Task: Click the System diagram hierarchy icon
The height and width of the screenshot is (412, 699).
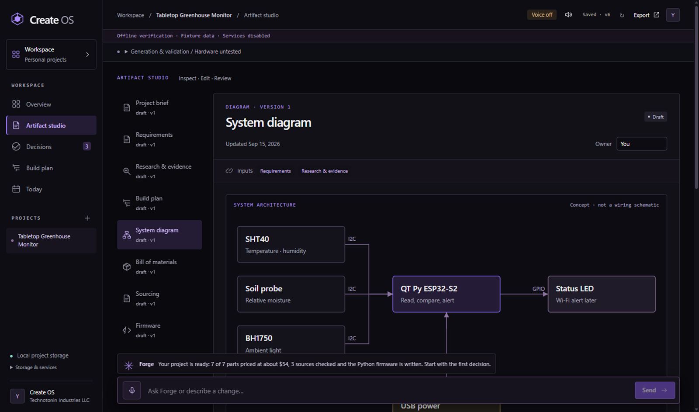Action: pyautogui.click(x=127, y=235)
